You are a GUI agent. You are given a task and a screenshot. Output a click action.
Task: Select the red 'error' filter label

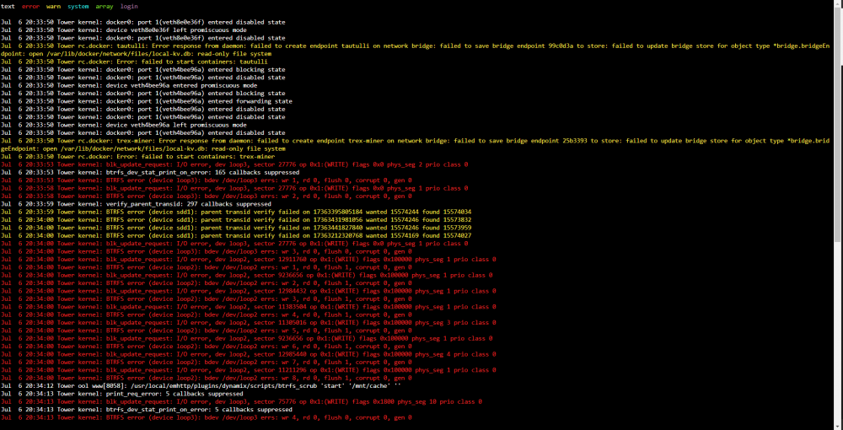(x=30, y=7)
